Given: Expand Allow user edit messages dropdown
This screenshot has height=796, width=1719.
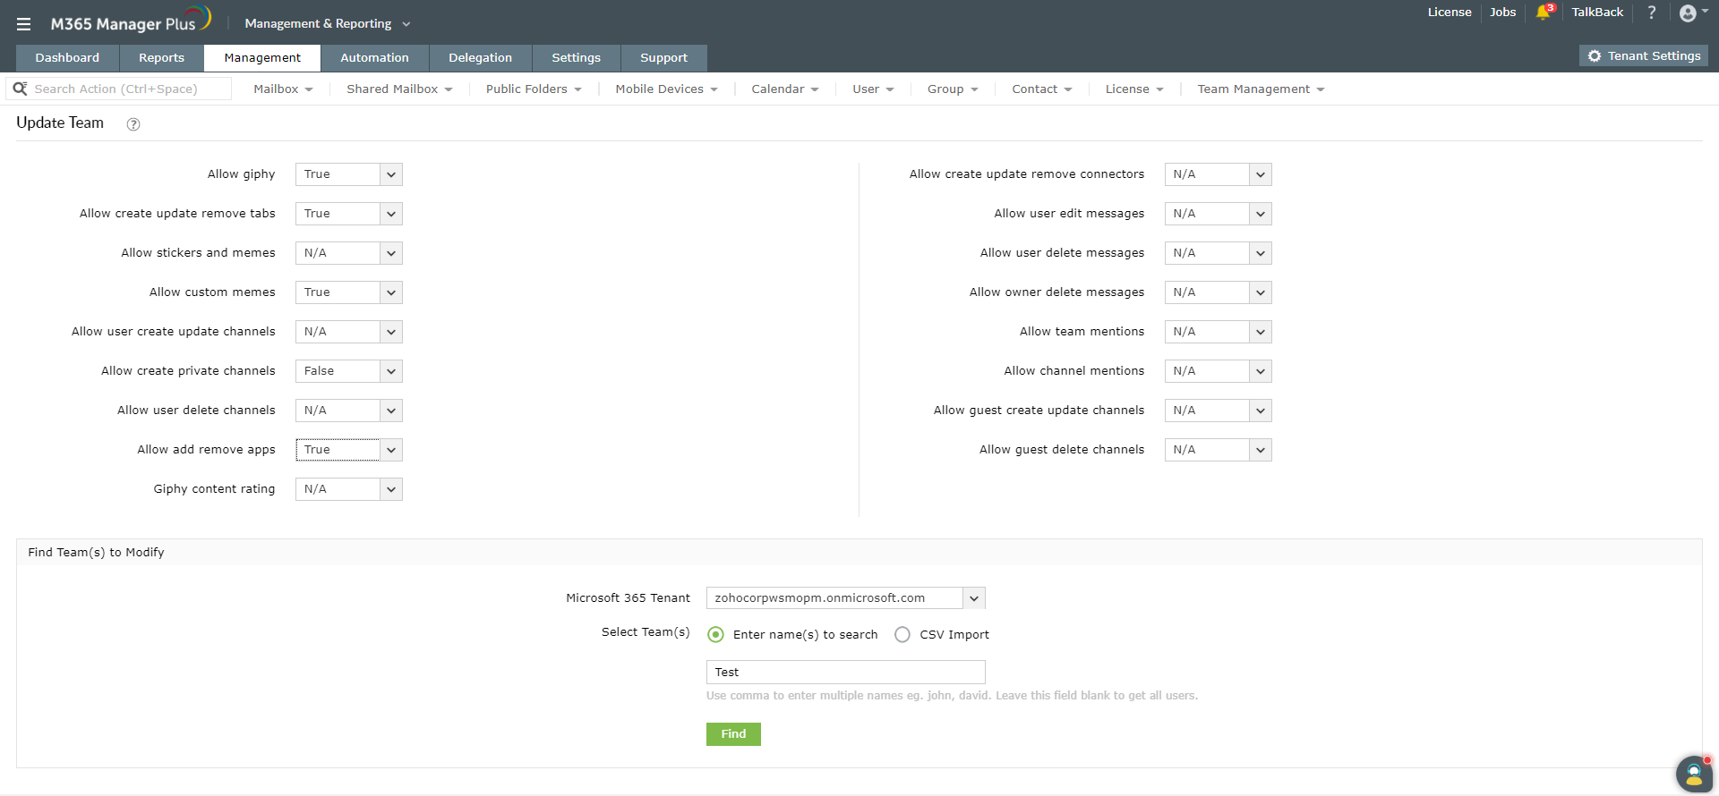Looking at the screenshot, I should point(1219,214).
